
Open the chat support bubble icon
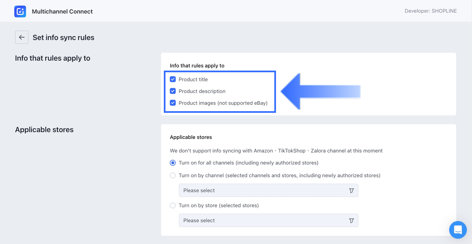(x=458, y=230)
